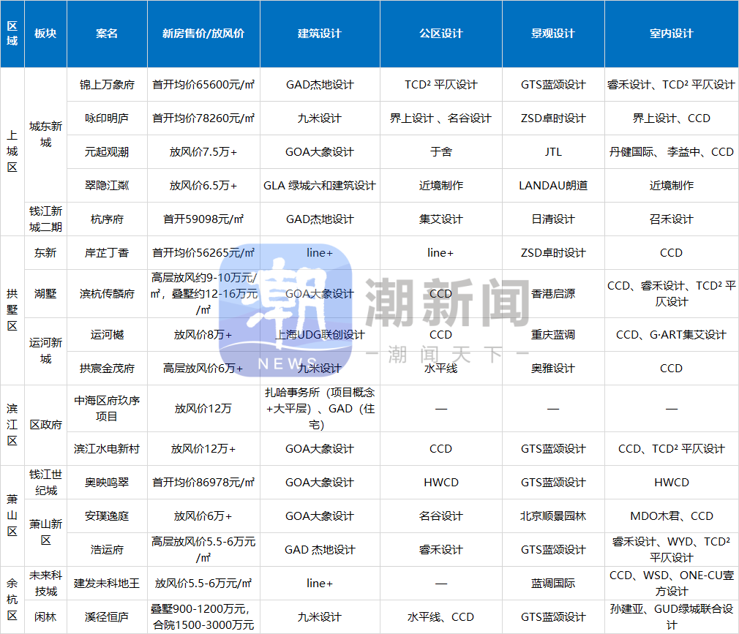
Task: Click the '萧山新区' block cell
Action: [x=45, y=533]
